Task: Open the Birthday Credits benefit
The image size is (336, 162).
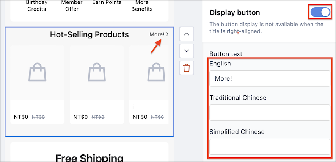Action: point(36,6)
